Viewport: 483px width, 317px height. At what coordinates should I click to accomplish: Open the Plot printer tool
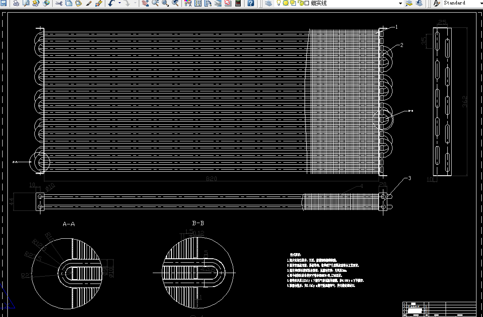(x=17, y=3)
